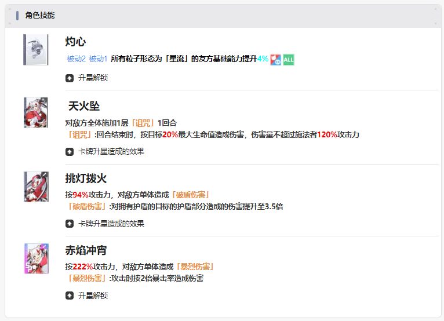The image size is (444, 321).
Task: Click the 「破盾伤害」 keyword before 对拥有护盾的目标
Action: pyautogui.click(x=87, y=206)
